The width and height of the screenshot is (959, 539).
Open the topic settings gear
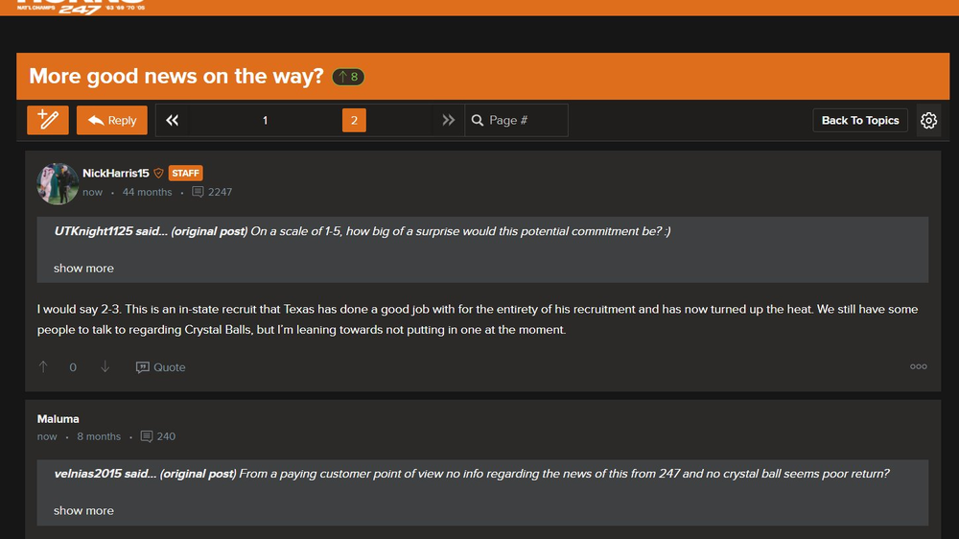click(x=928, y=120)
